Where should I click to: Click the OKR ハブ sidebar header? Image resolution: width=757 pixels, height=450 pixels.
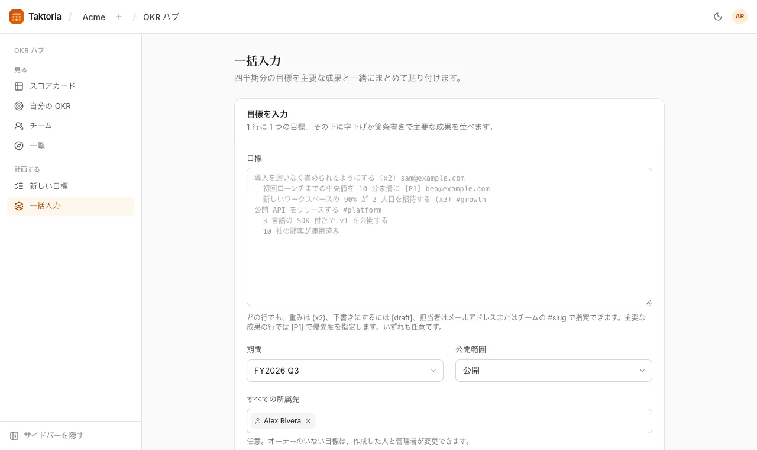point(29,50)
